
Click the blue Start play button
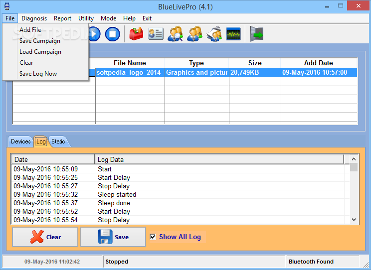click(95, 34)
